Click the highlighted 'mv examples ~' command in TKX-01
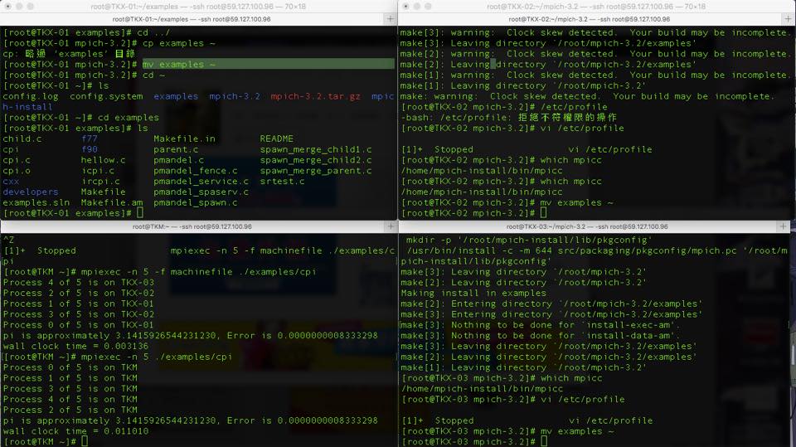 click(x=179, y=65)
